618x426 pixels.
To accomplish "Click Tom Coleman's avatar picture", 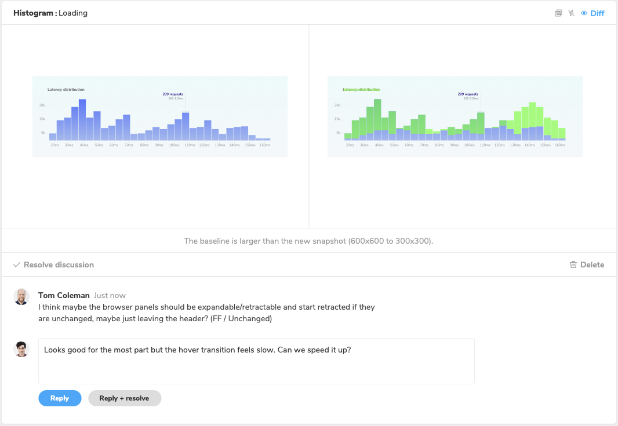I will [21, 296].
